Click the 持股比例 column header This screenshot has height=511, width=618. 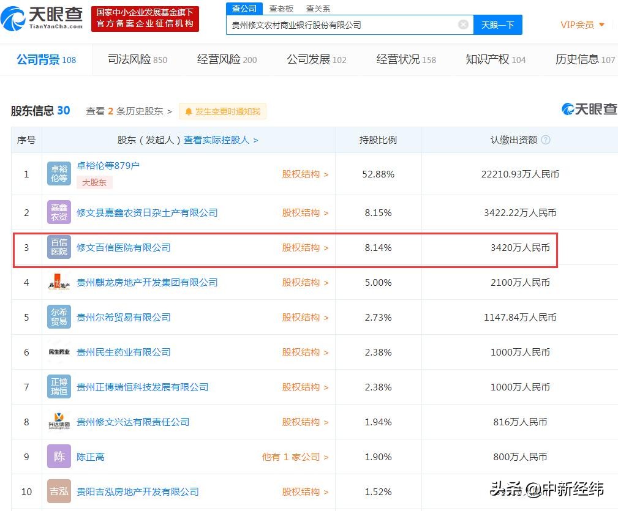point(379,140)
